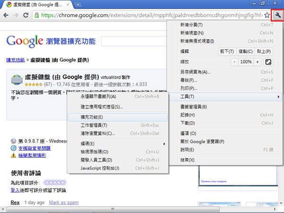284x213 pixels.
Task: Click reviewer name Rex
Action: pos(15,203)
